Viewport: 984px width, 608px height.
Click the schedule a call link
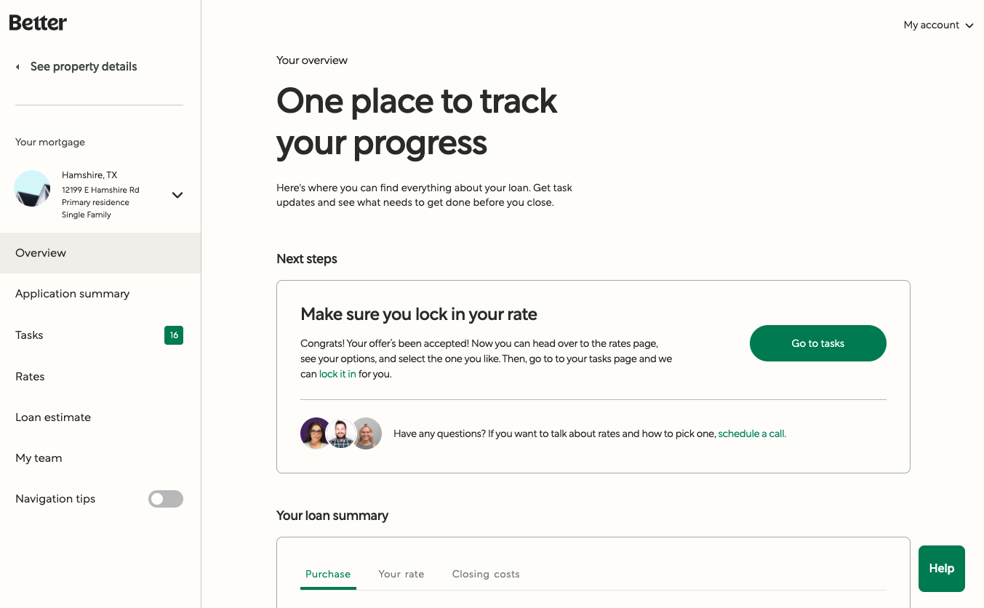pyautogui.click(x=752, y=433)
